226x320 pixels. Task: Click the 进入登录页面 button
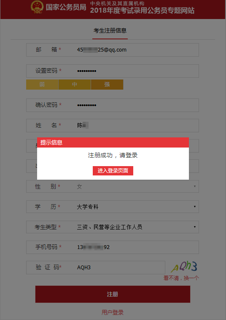tap(113, 171)
